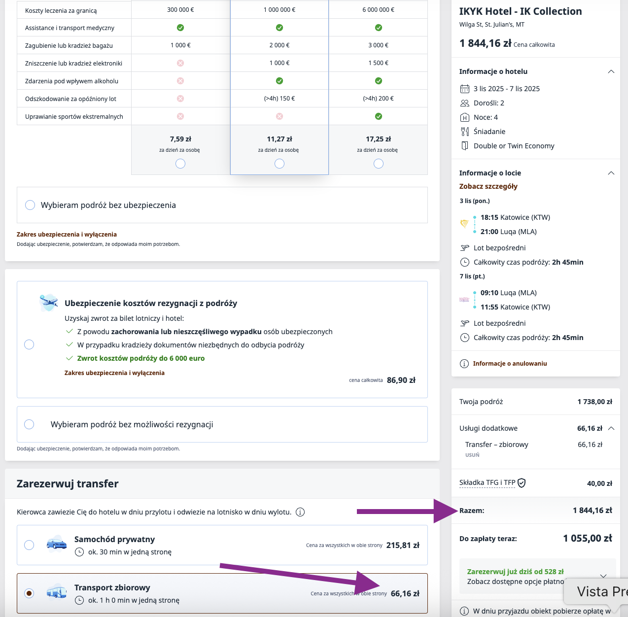Select the 11,27 zł insurance plan radio
Screen dimensions: 628x617
279,164
